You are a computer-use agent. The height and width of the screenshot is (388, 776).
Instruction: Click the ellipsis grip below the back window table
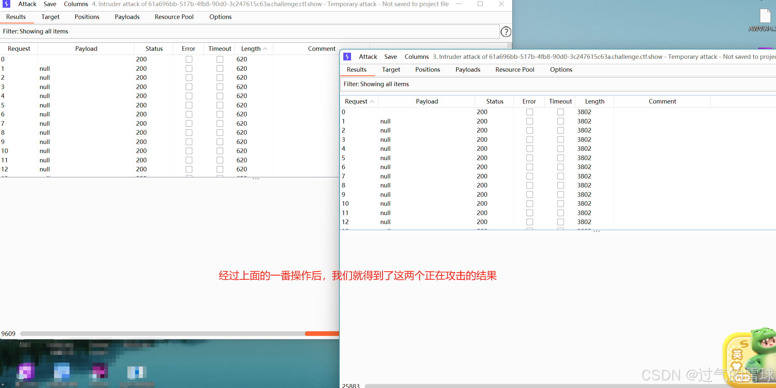coord(256,178)
